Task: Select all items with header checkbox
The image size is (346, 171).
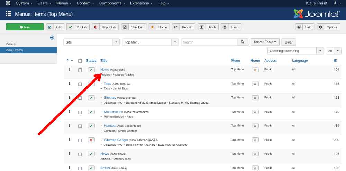Action: [80, 61]
